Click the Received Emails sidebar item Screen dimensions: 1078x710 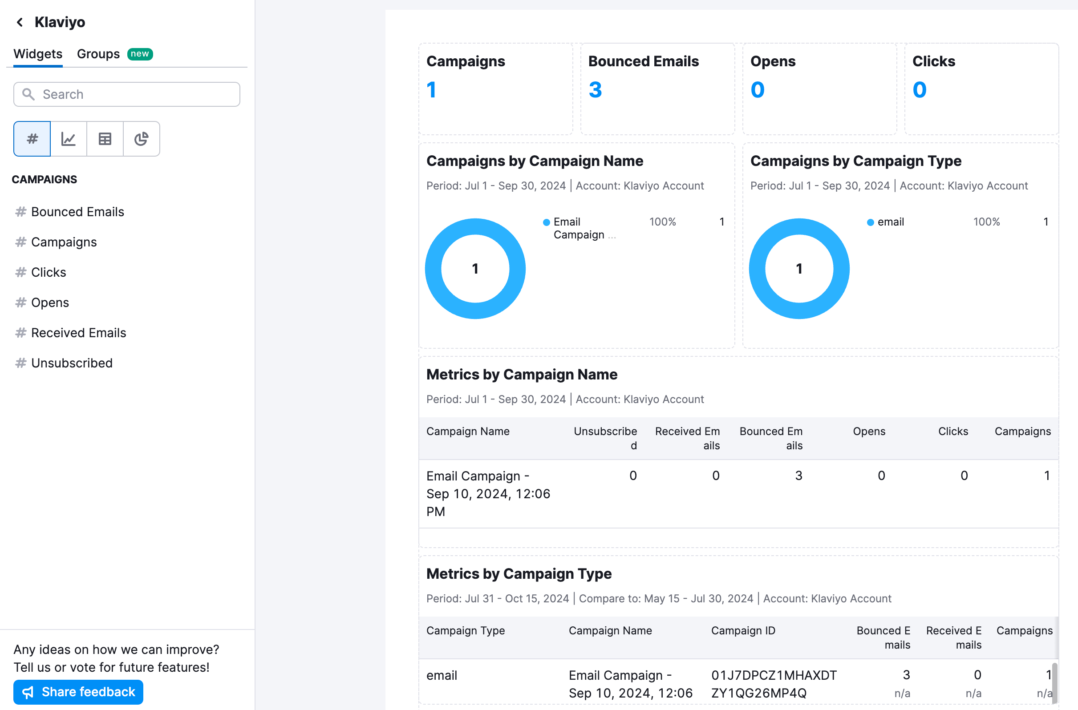tap(78, 333)
